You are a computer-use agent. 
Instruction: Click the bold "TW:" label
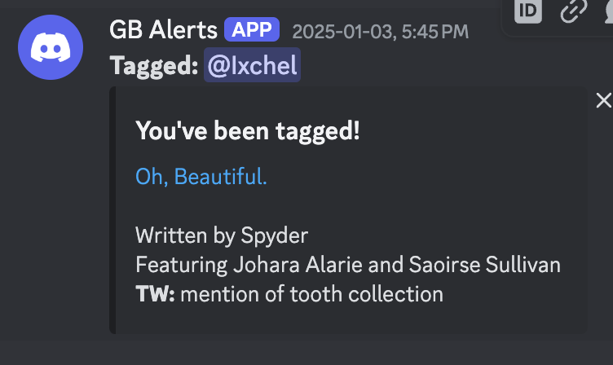point(155,293)
